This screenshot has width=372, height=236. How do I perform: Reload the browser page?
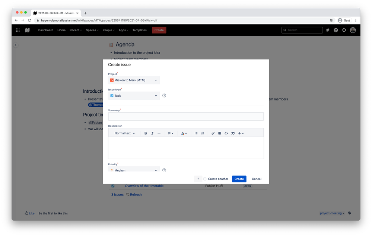pyautogui.click(x=29, y=20)
